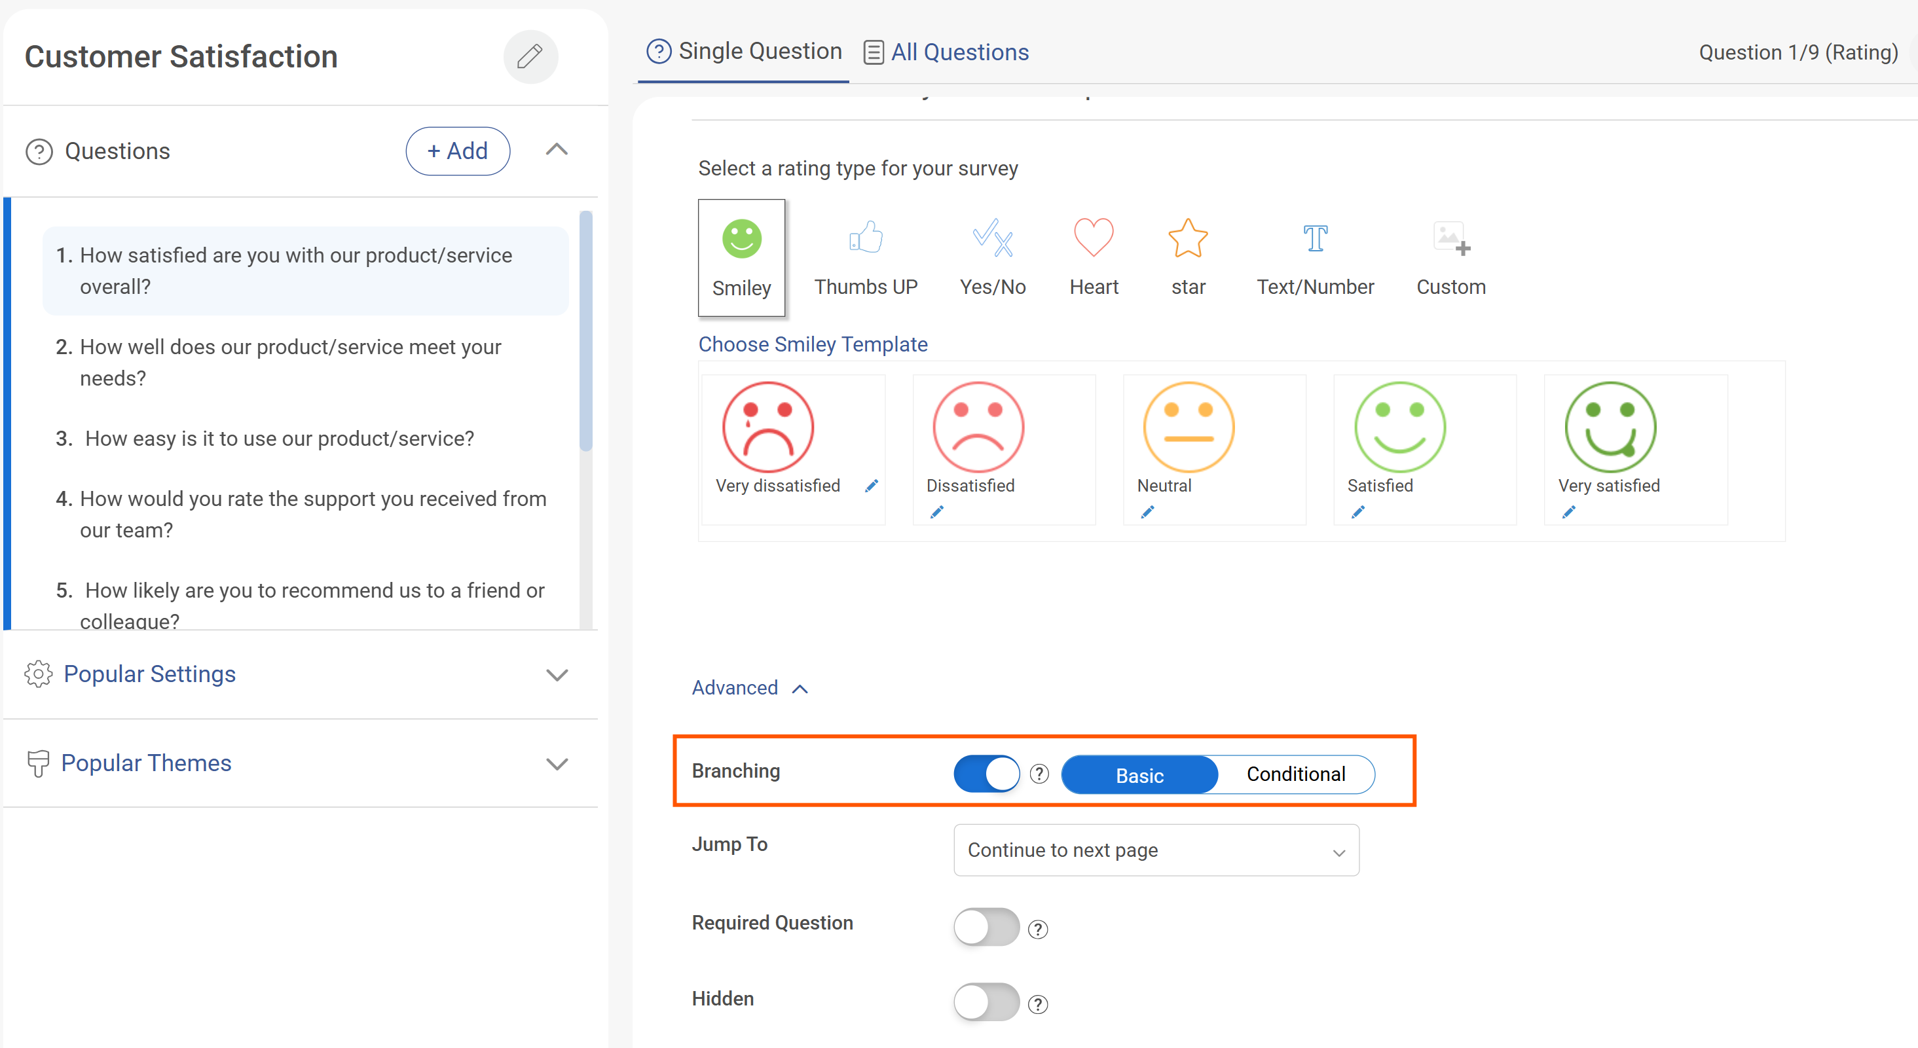Select the Thumbs UP rating type
The height and width of the screenshot is (1048, 1918).
[x=866, y=257]
